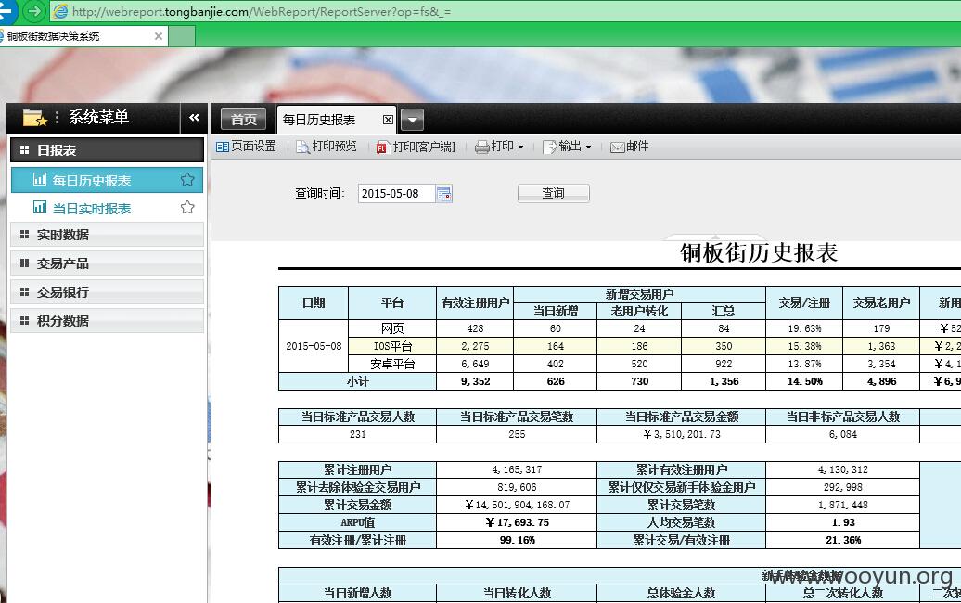
Task: Click the 当日标准产品交易人数 header
Action: point(357,417)
